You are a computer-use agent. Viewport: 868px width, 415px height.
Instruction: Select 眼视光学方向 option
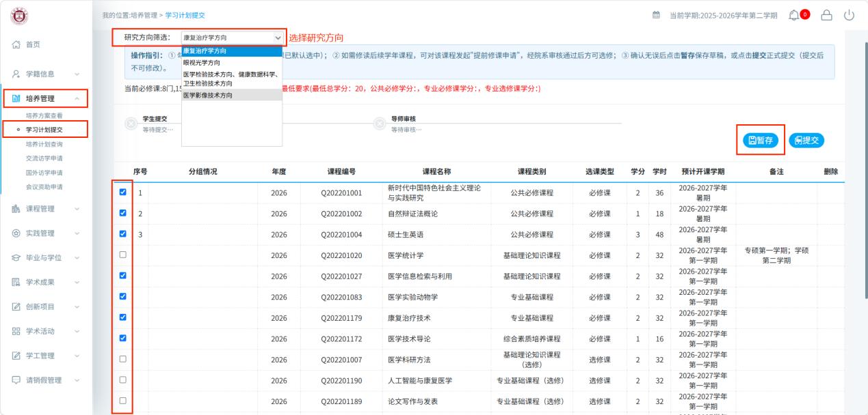coord(232,62)
